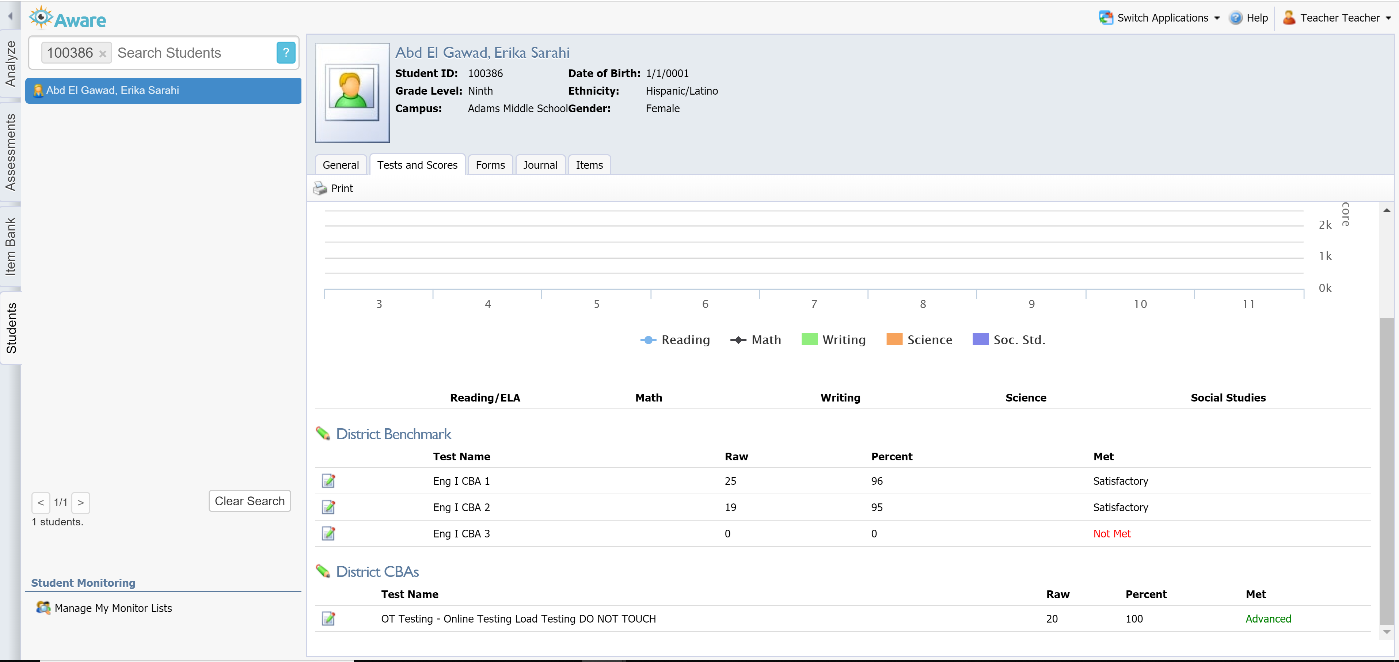
Task: Collapse the left sidebar arrow
Action: point(10,16)
